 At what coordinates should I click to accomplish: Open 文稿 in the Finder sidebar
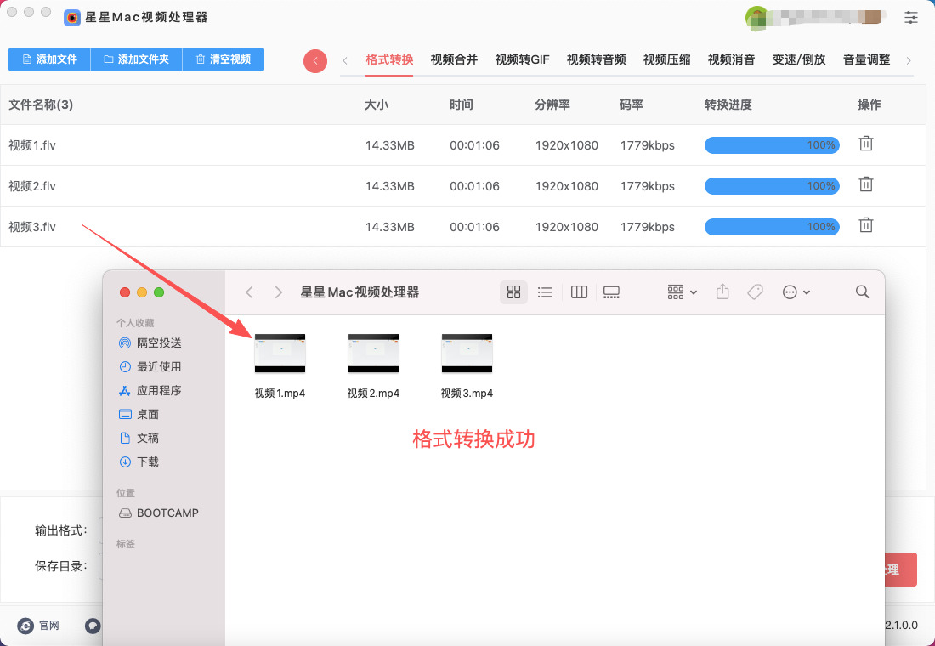point(139,438)
